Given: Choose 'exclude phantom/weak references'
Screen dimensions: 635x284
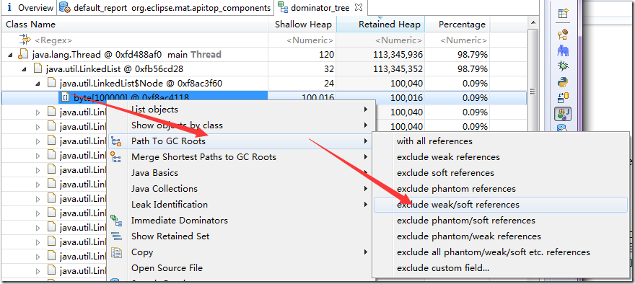Looking at the screenshot, I should tap(501, 236).
